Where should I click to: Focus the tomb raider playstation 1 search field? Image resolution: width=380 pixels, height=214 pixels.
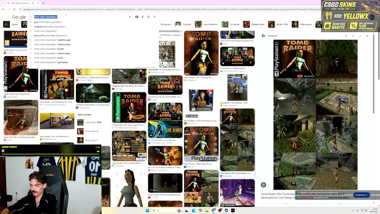point(80,17)
